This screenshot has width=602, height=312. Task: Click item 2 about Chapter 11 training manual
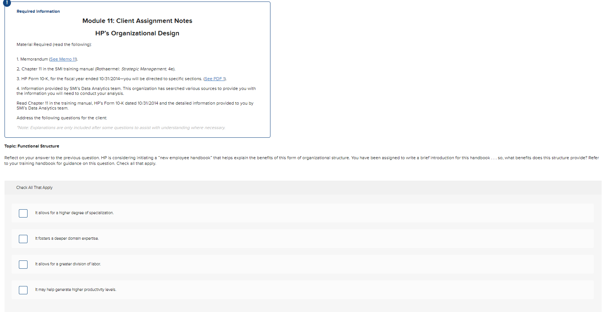point(96,69)
